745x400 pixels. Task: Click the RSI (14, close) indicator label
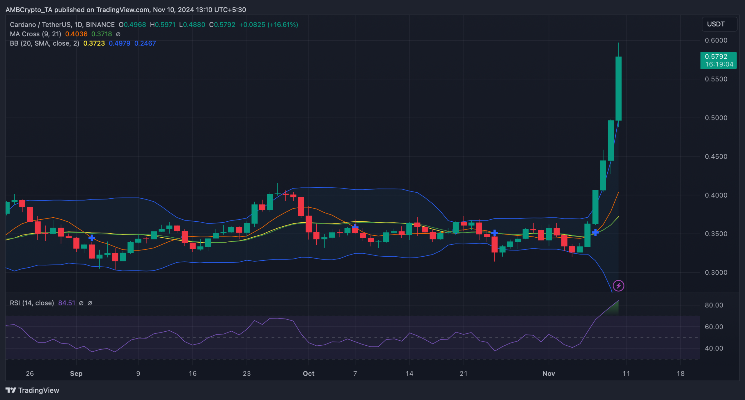coord(32,303)
